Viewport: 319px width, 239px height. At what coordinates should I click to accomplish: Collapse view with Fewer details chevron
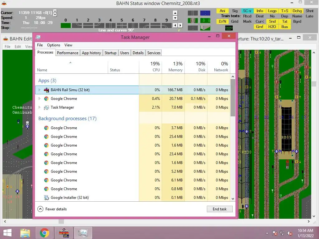40,209
